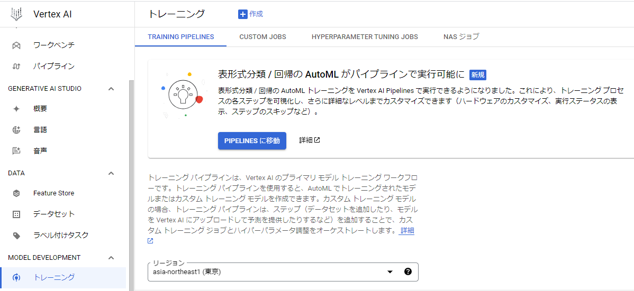
Task: Click the Feature Store layers icon
Action: point(16,193)
